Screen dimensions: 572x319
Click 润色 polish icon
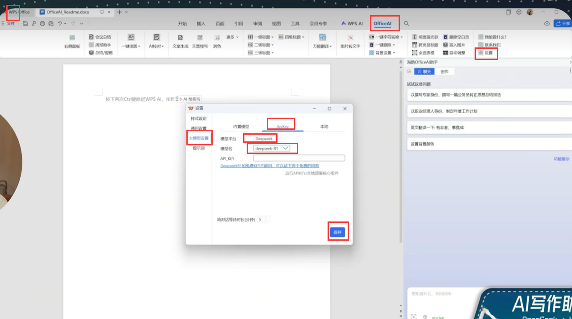217,42
